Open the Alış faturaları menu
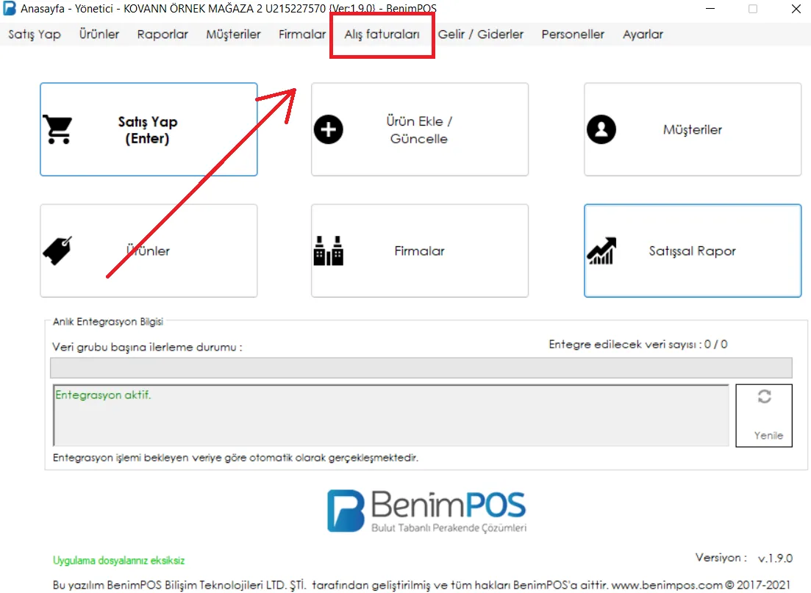 point(382,34)
